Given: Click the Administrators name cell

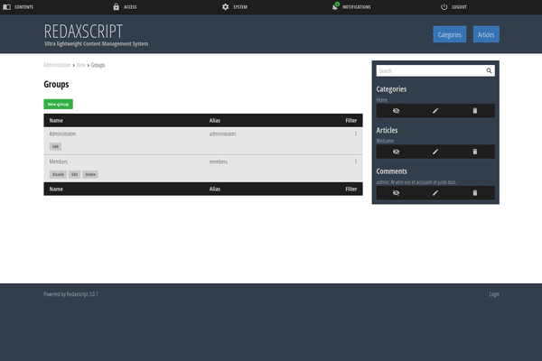Looking at the screenshot, I should click(62, 134).
